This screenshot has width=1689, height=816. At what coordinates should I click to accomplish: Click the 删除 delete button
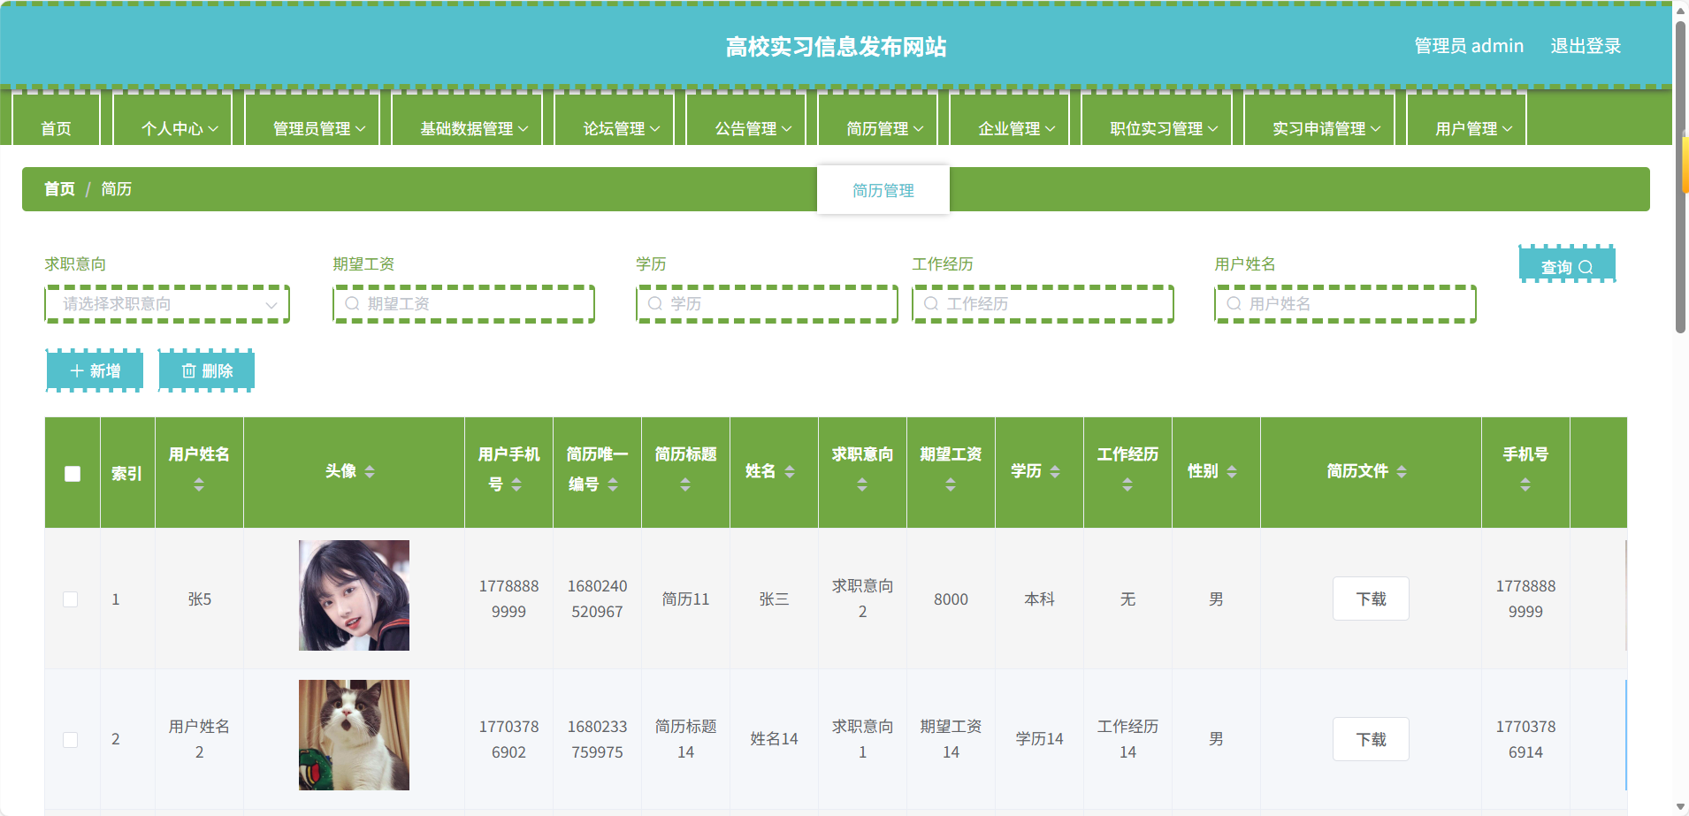pos(207,370)
